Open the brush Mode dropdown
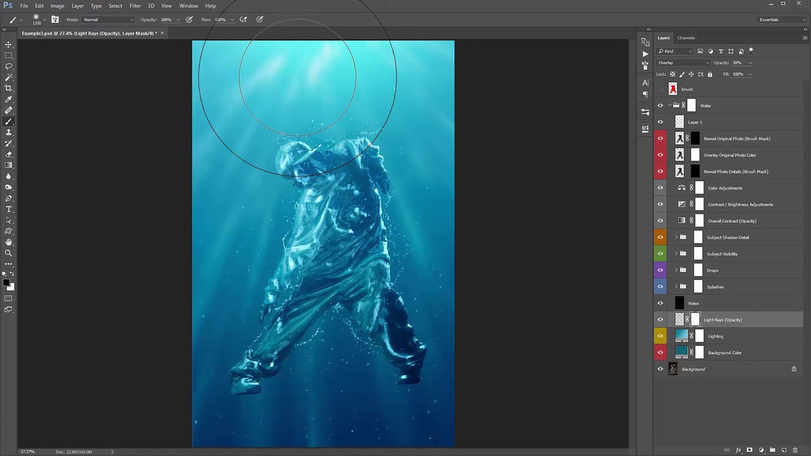Viewport: 811px width, 456px height. pos(108,20)
